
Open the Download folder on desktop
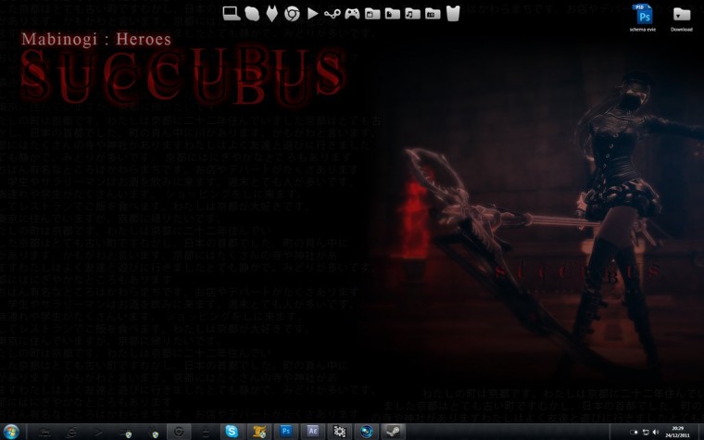coord(682,19)
